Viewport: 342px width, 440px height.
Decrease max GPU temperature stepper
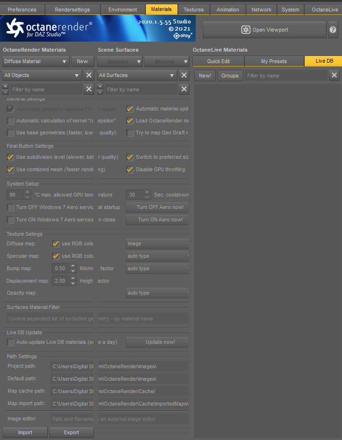[x=27, y=197]
